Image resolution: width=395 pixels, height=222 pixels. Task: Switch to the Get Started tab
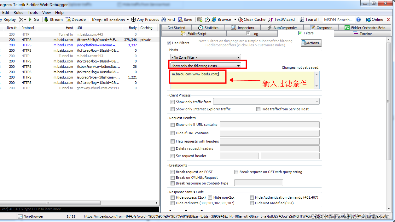pyautogui.click(x=176, y=28)
